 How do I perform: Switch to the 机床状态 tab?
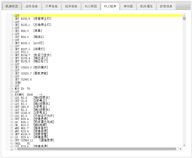click(x=12, y=6)
